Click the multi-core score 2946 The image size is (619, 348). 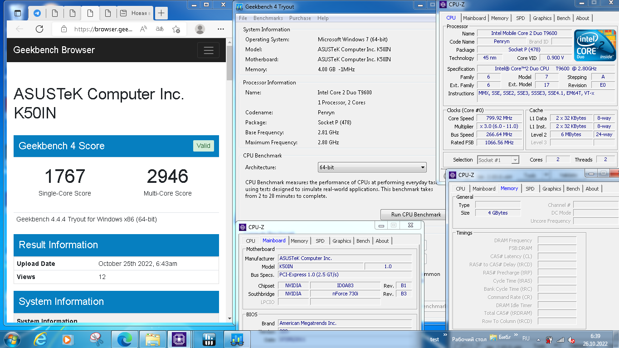[x=167, y=176]
